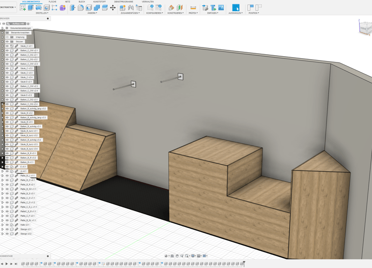The height and width of the screenshot is (268, 372).
Task: Hide the Halle v2:1 component
Action: tap(7, 225)
